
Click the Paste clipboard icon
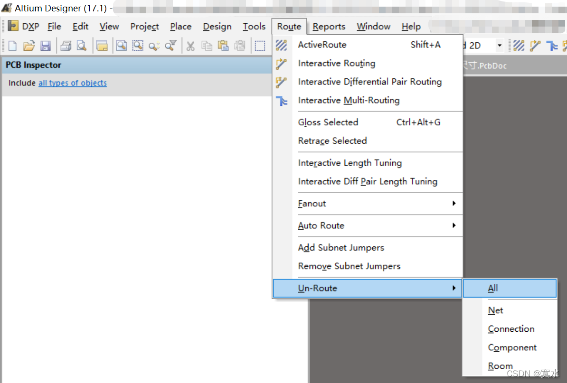(x=223, y=46)
